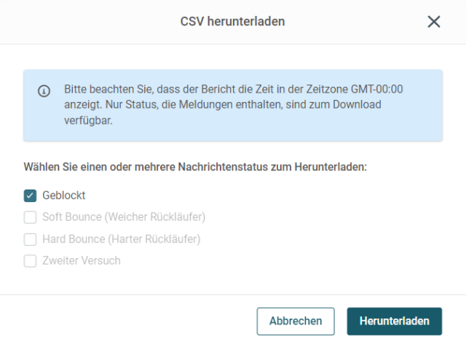Tick the Soft Bounce (Weicher Rückläufer) checkbox
The width and height of the screenshot is (466, 347).
(x=30, y=217)
